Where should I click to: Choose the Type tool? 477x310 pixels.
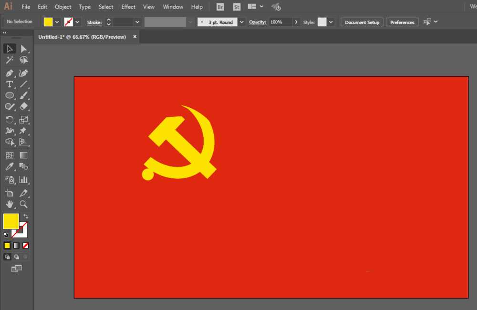(x=9, y=84)
